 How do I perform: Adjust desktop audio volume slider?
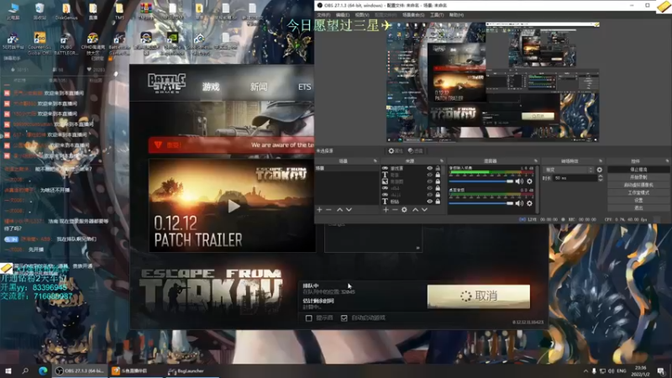point(480,203)
